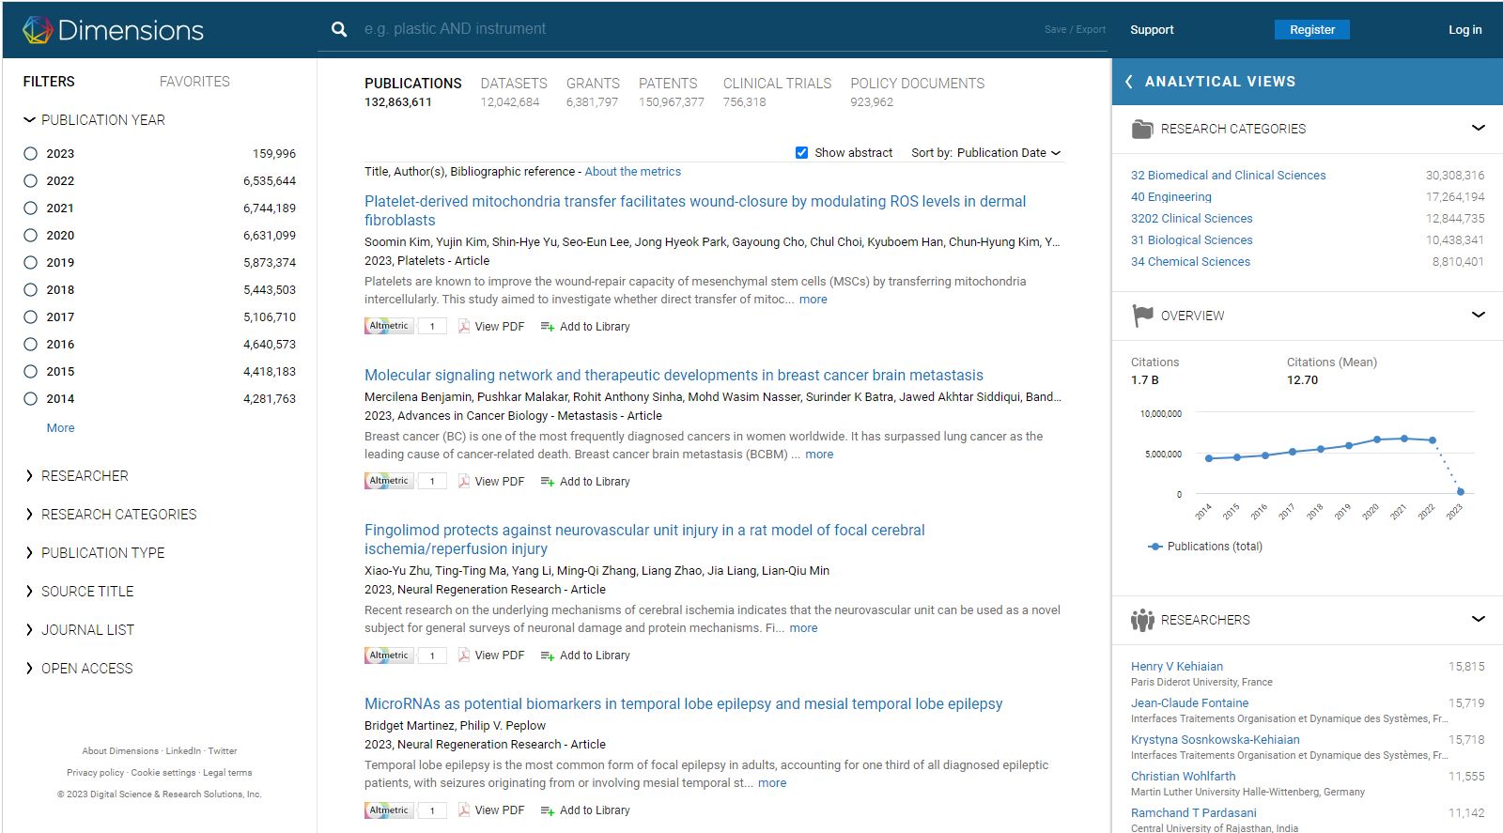Collapse the Overview analytical panel chevron
1503x833 pixels.
[x=1478, y=315]
